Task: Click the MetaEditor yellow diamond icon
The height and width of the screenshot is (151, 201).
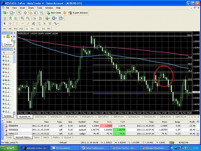Action: coord(65,13)
